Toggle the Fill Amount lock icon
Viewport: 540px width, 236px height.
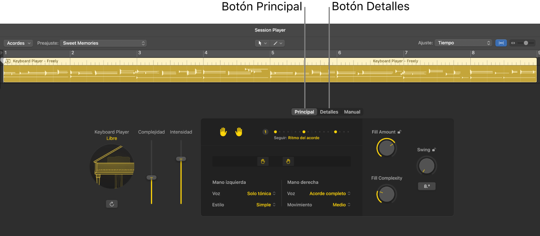click(x=399, y=132)
